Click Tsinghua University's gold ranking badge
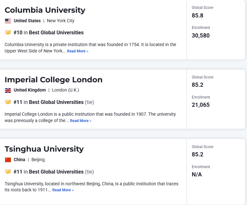The height and width of the screenshot is (205, 247). [x=8, y=172]
